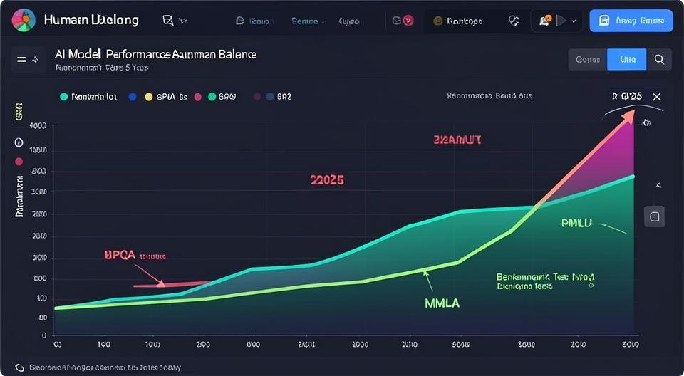
Task: Close the chart tooltip with X
Action: (x=657, y=96)
